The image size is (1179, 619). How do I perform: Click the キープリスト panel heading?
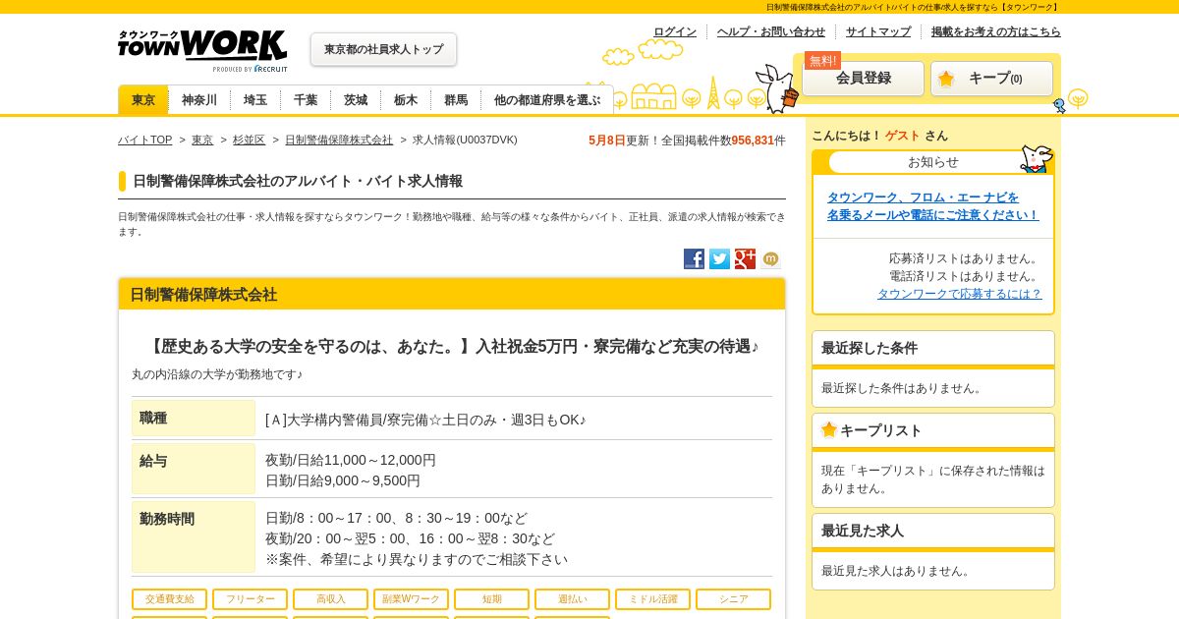[x=933, y=430]
